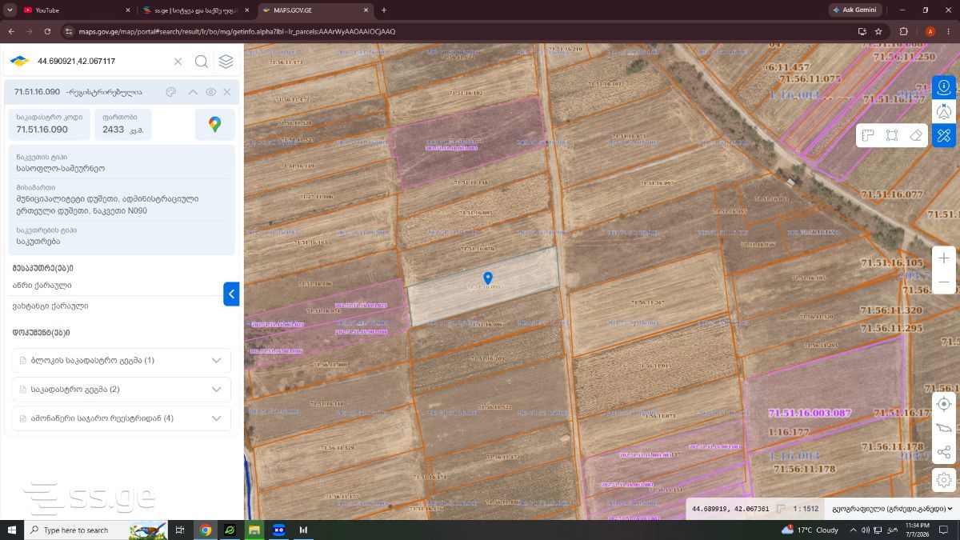960x540 pixels.
Task: Collapse the left info panel arrow
Action: click(x=231, y=294)
